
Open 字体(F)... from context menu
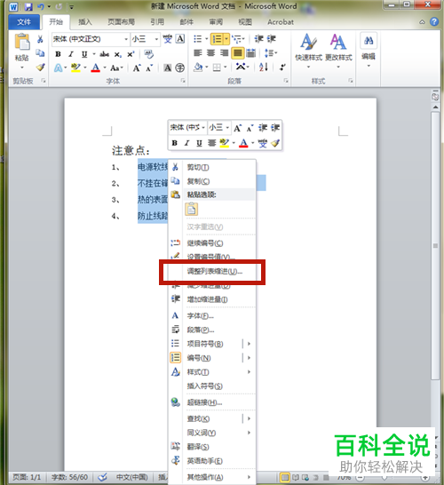[x=212, y=316]
